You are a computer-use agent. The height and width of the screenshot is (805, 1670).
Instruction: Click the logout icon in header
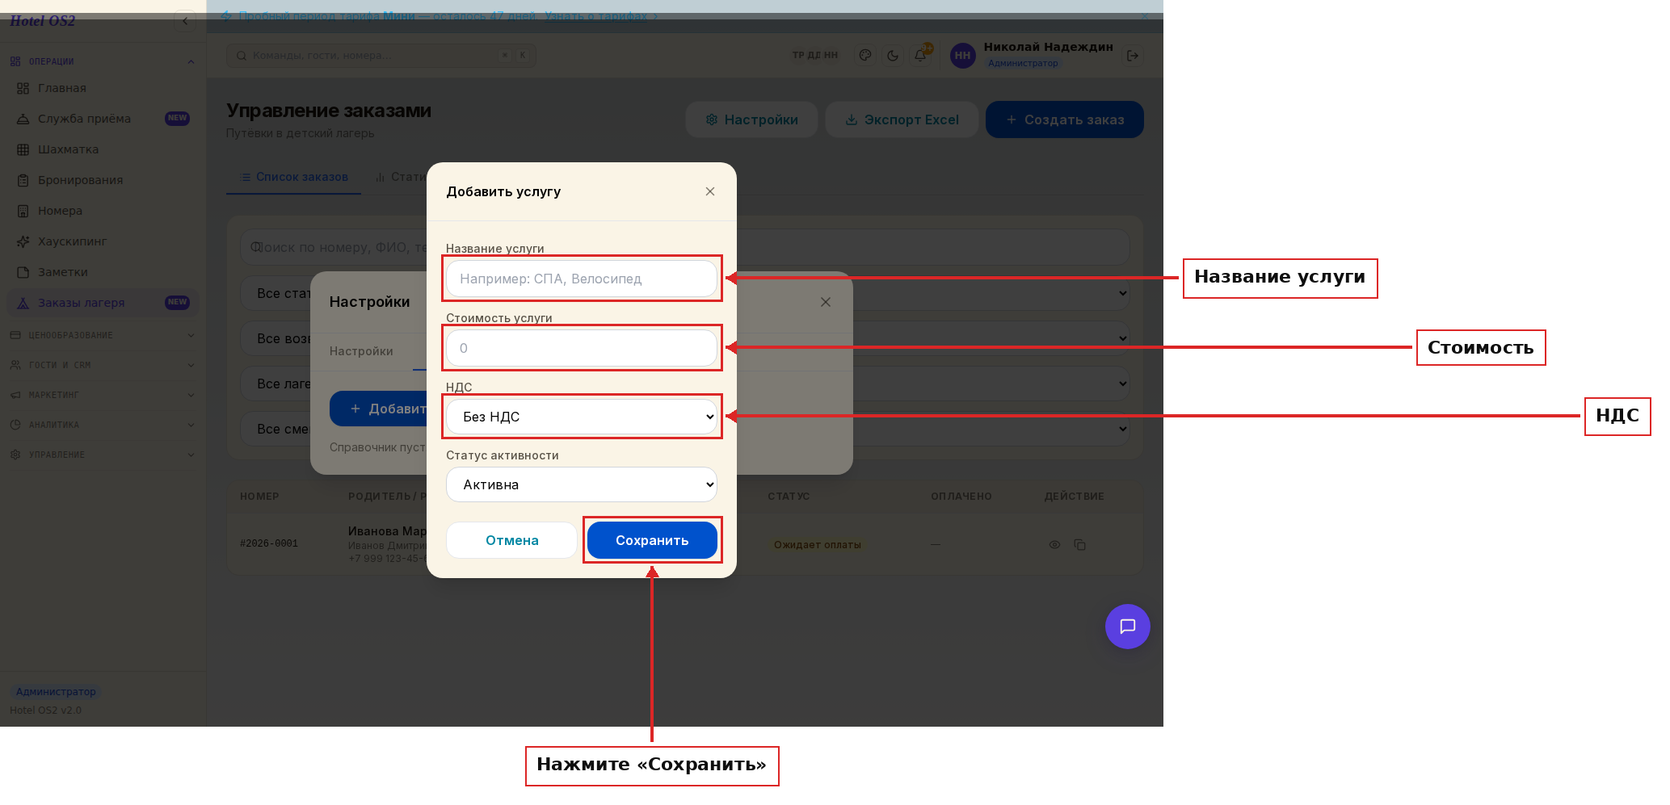pos(1133,56)
